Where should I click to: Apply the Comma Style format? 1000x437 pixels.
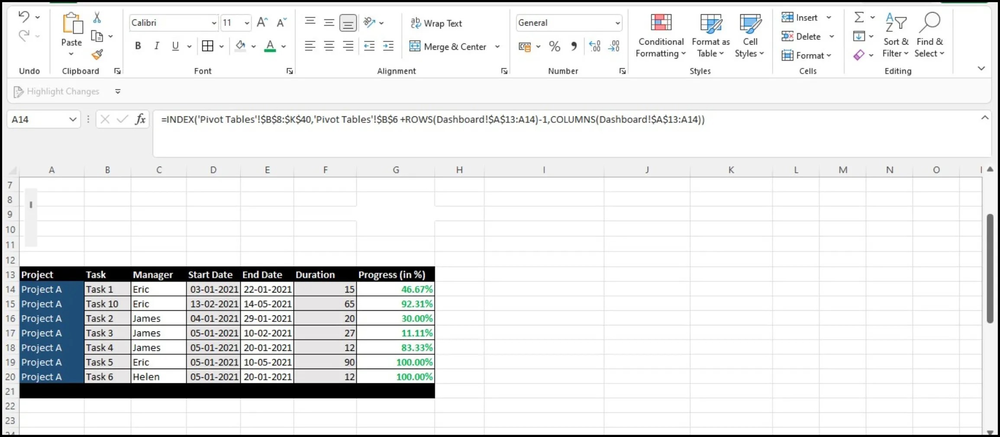point(574,46)
